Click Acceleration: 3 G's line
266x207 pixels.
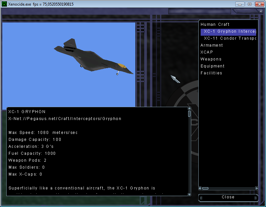pos(31,146)
